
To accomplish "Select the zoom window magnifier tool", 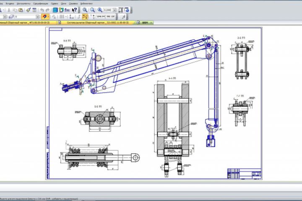I will [x=85, y=10].
